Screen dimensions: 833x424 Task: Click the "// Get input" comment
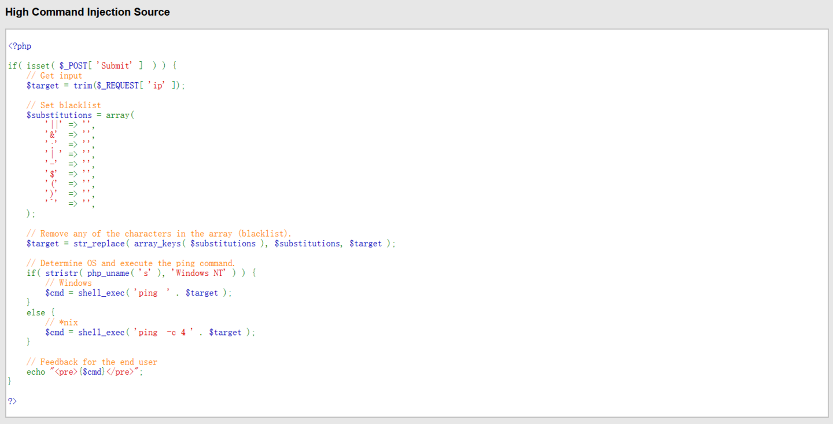pyautogui.click(x=54, y=76)
